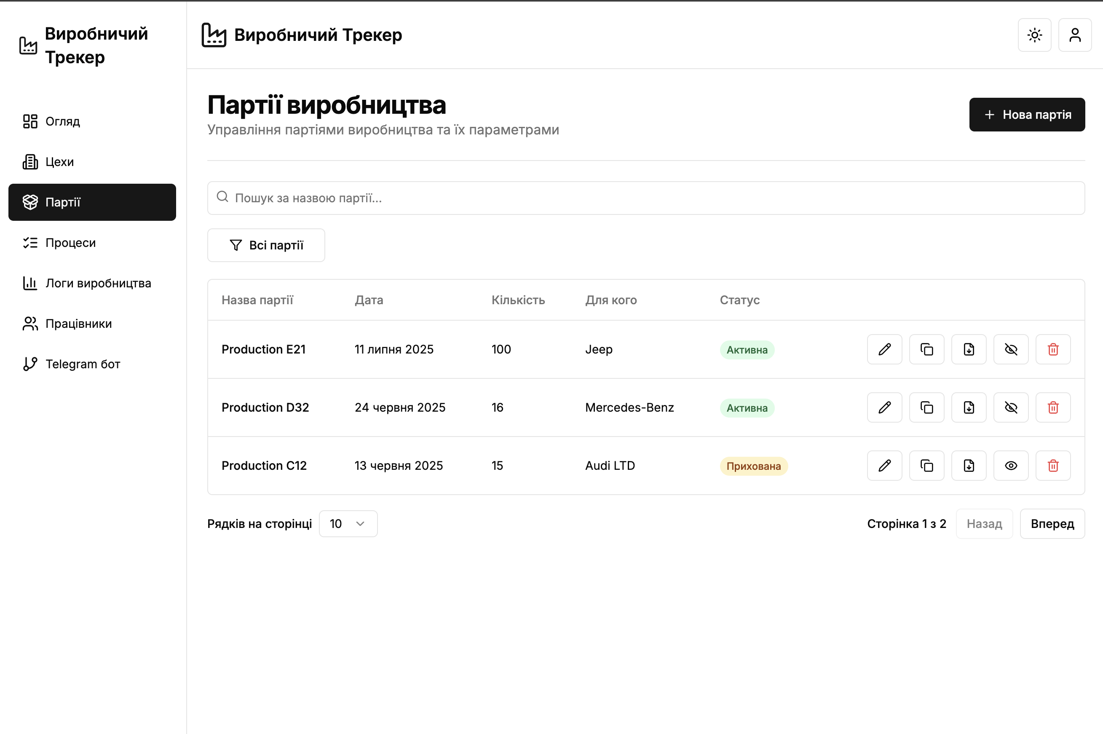Viewport: 1103px width, 734px height.
Task: Hide the Production D32 batch
Action: tap(1010, 407)
